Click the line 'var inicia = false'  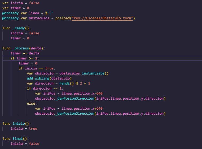point(21,3)
